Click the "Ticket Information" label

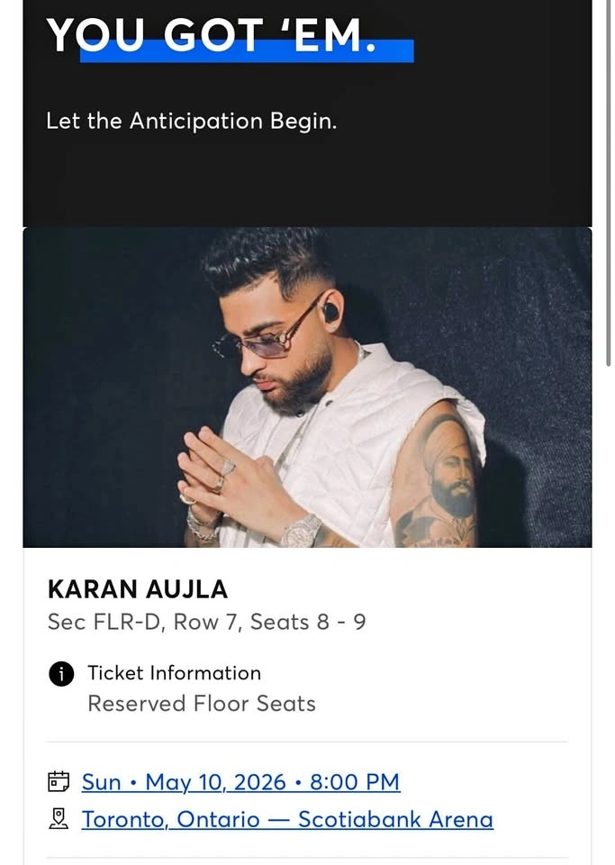(x=174, y=673)
